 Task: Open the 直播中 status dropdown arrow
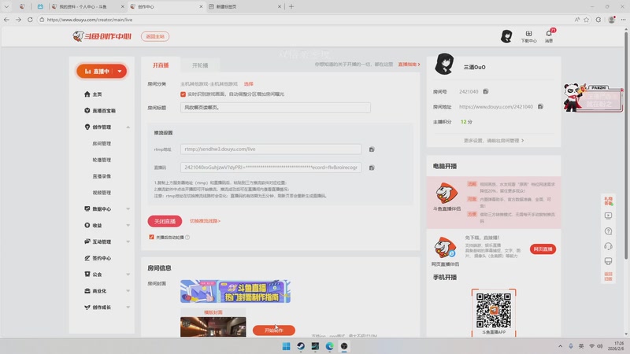click(x=120, y=71)
